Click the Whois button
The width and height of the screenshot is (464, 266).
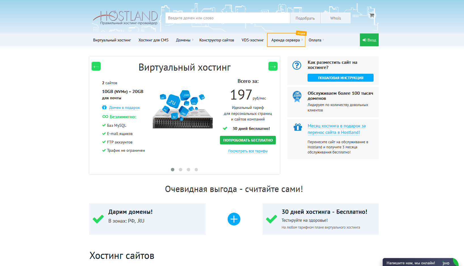(x=336, y=18)
